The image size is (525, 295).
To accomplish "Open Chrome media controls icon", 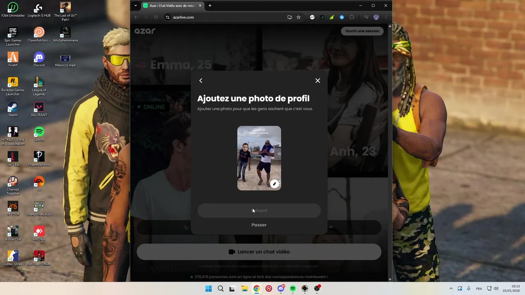I will 366,17.
